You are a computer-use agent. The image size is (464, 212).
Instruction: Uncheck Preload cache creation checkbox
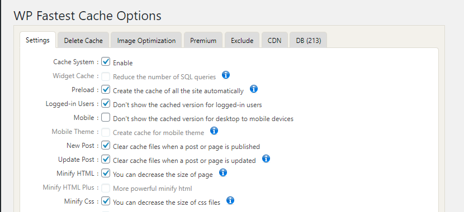point(106,89)
